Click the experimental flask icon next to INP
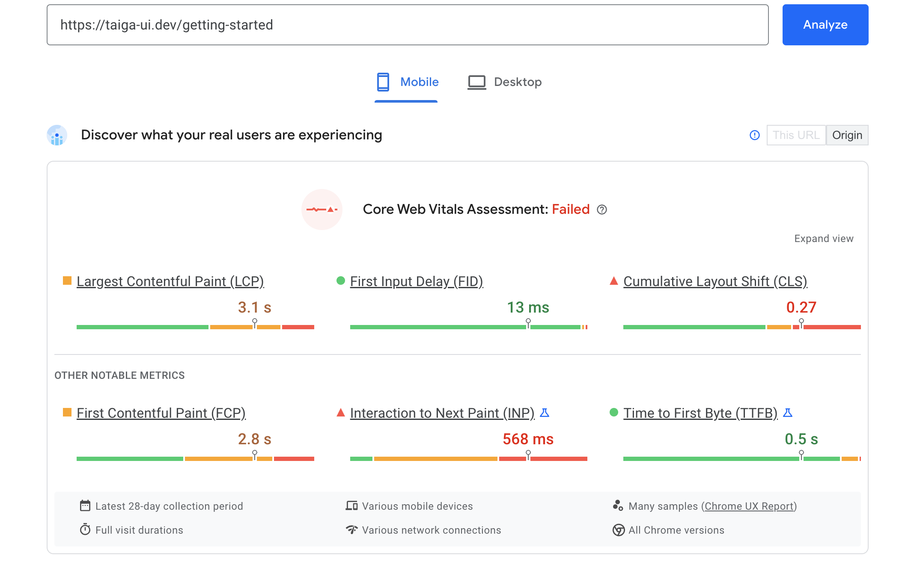 tap(545, 413)
